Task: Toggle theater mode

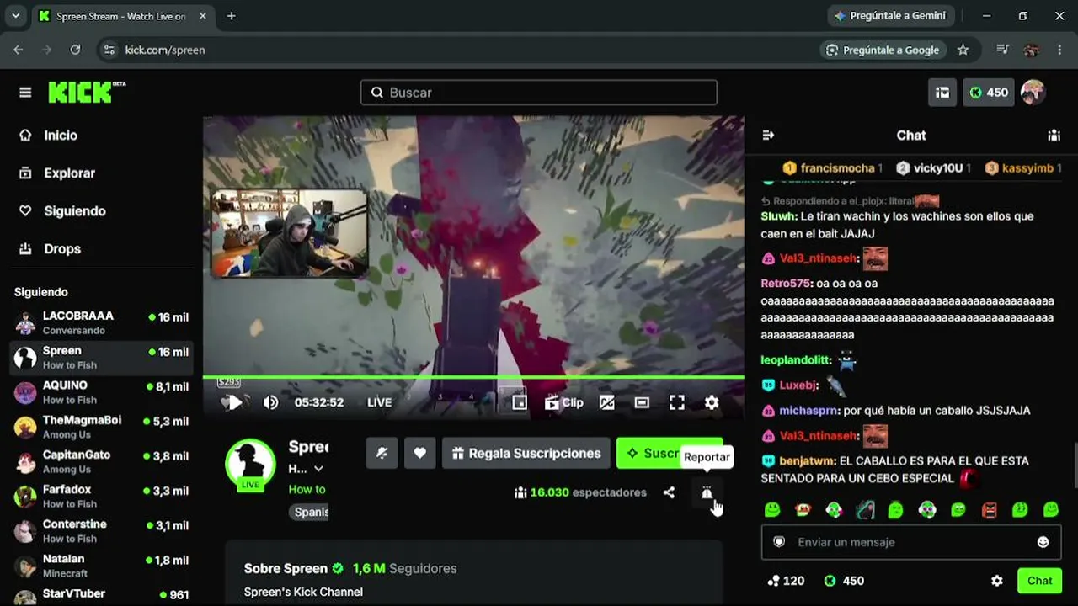Action: coord(642,402)
